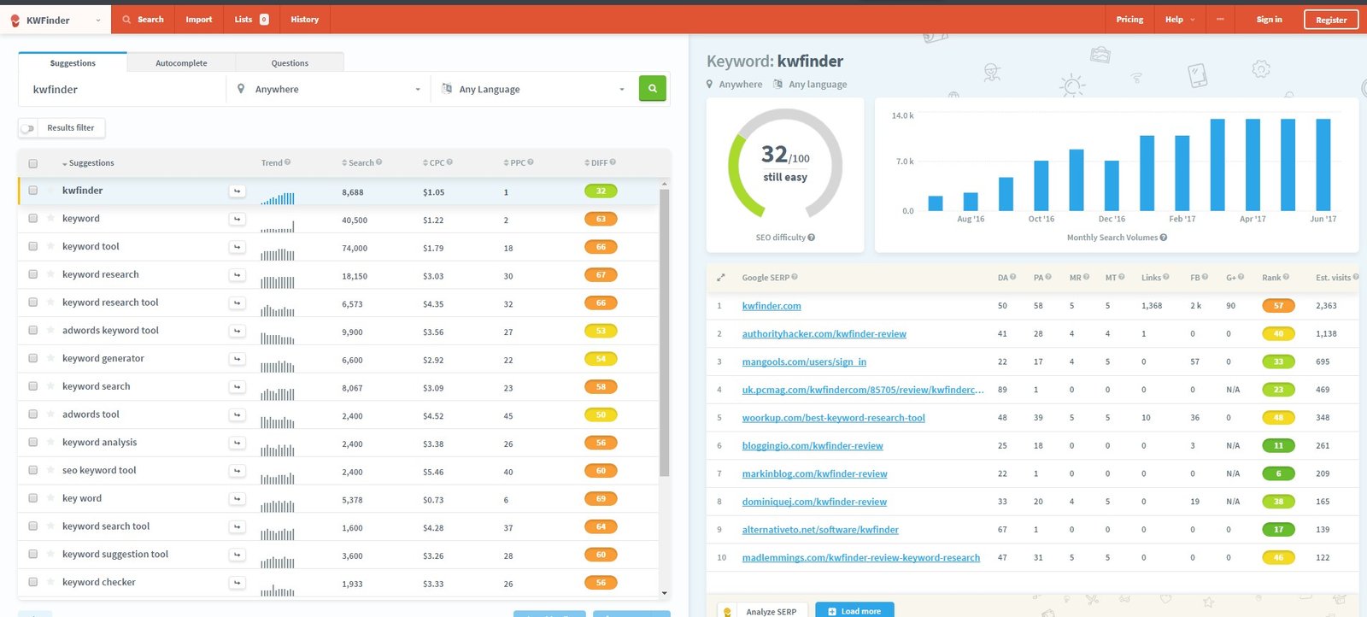Click Search column help icon
The width and height of the screenshot is (1367, 617).
(x=378, y=162)
